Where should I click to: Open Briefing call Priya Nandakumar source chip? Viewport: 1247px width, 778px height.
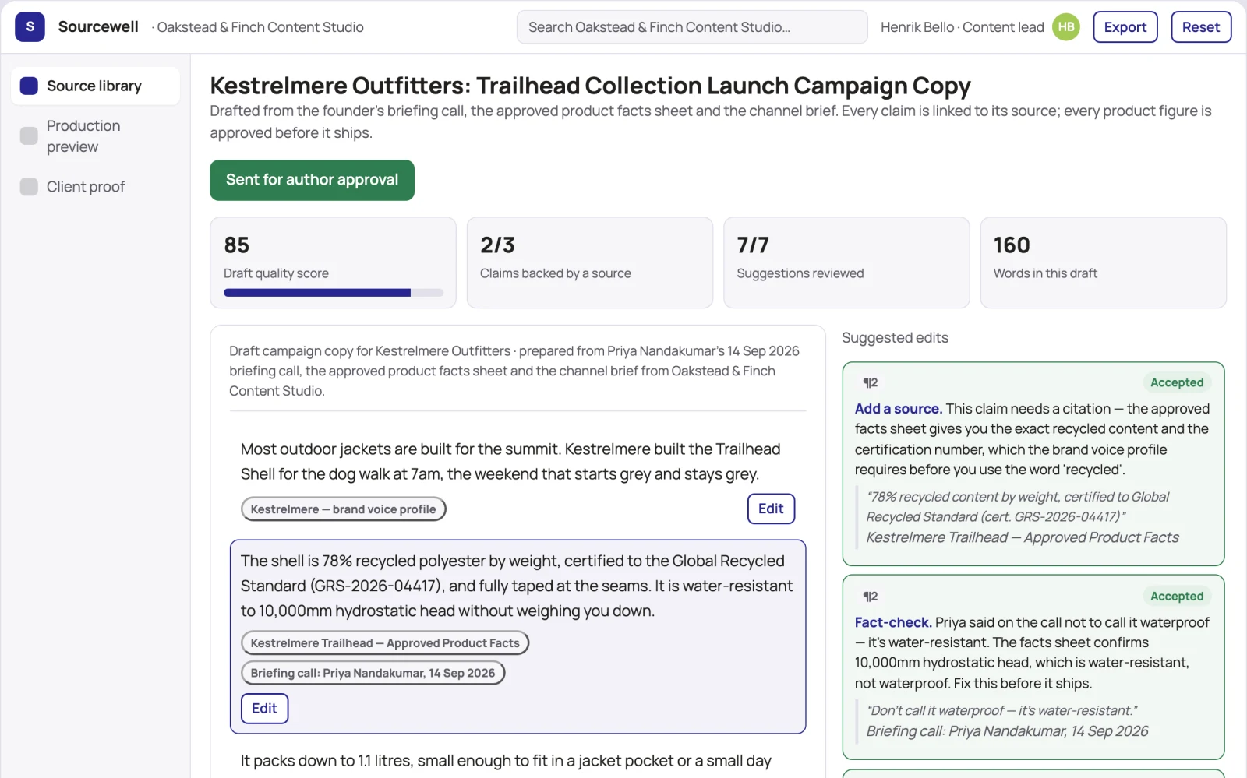pyautogui.click(x=373, y=673)
